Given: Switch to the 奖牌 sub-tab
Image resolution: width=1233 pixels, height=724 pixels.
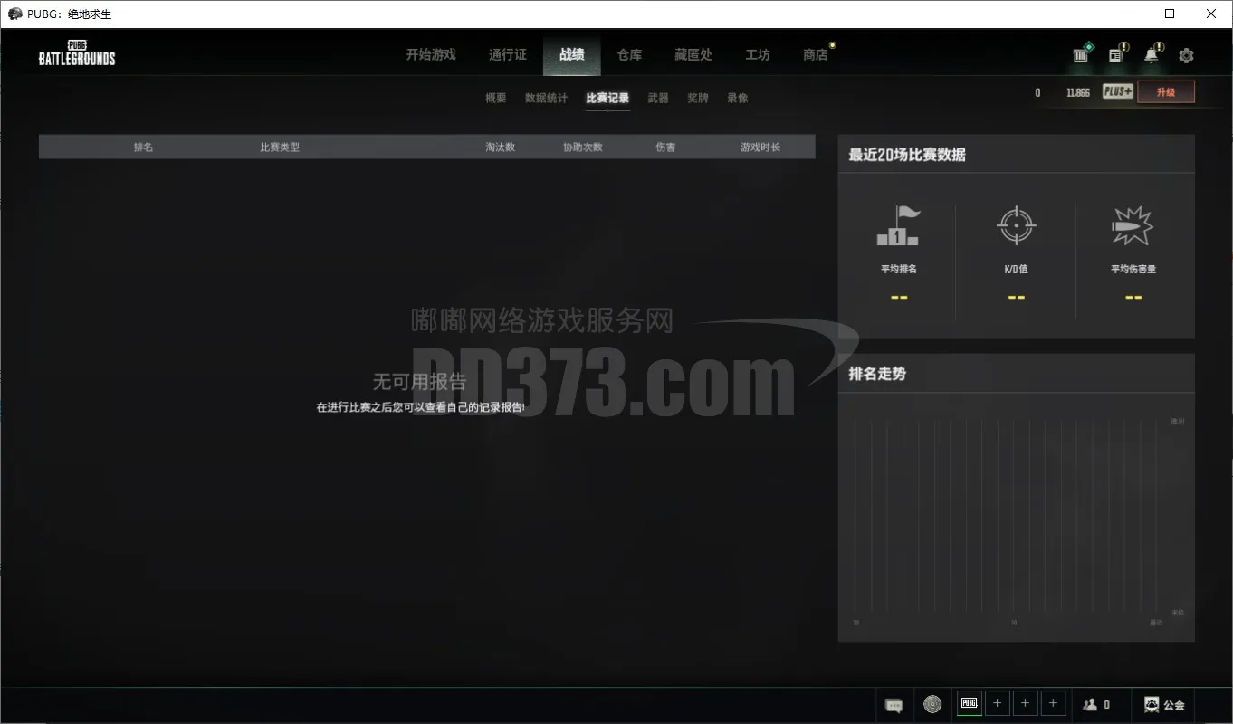Looking at the screenshot, I should [698, 98].
